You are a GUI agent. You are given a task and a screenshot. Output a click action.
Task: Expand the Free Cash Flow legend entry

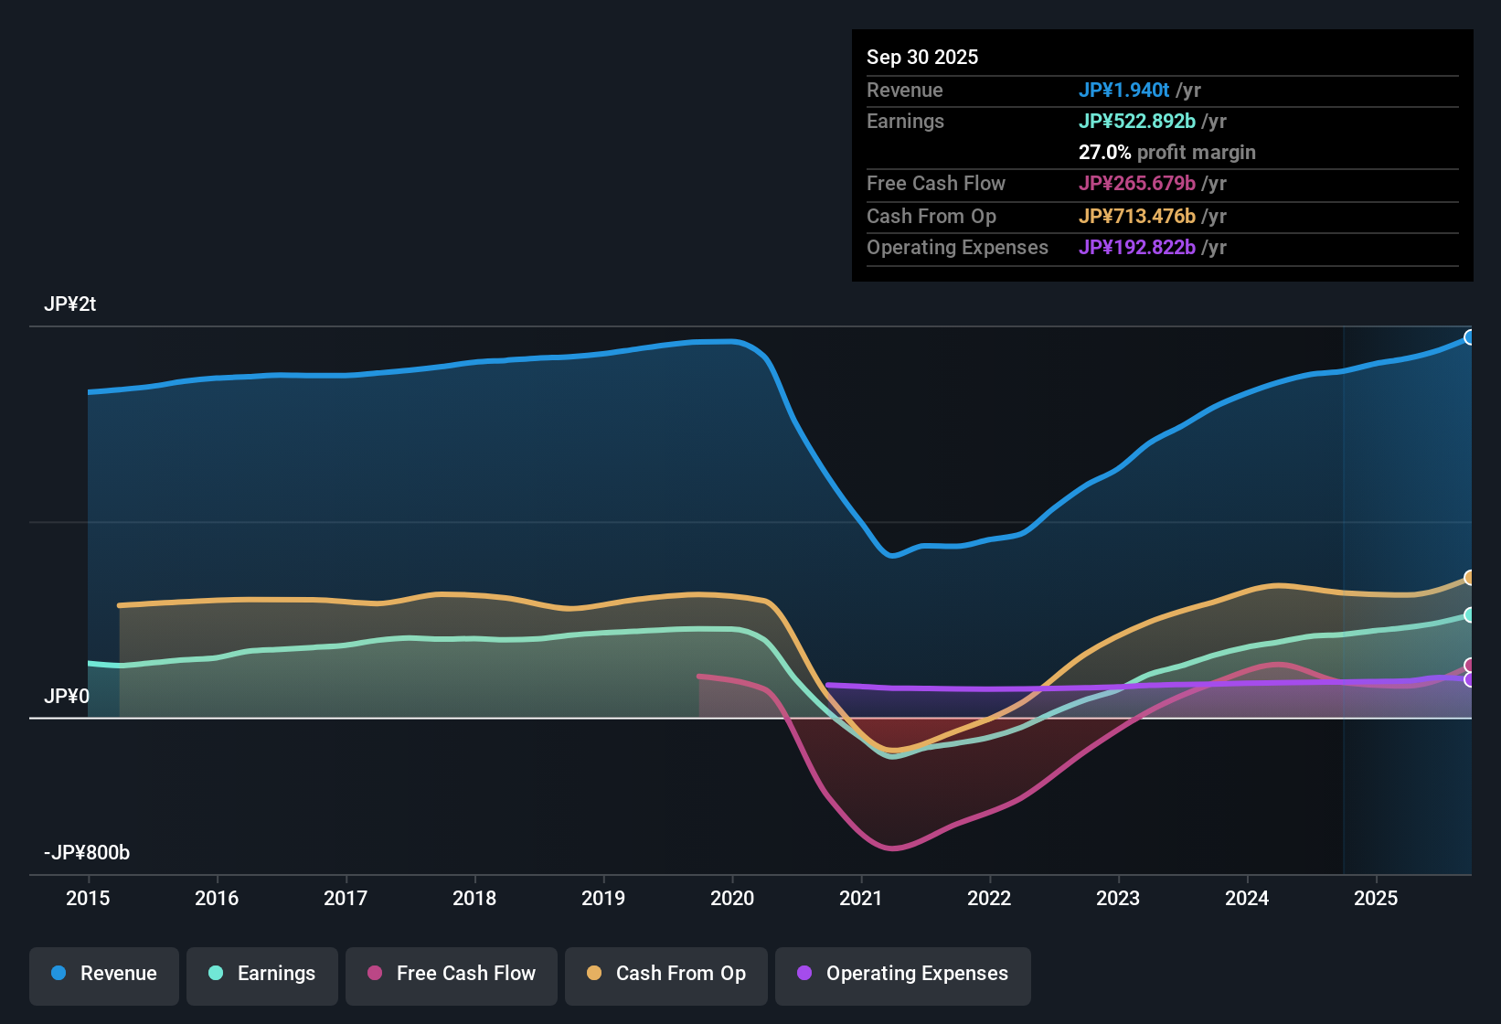click(451, 975)
